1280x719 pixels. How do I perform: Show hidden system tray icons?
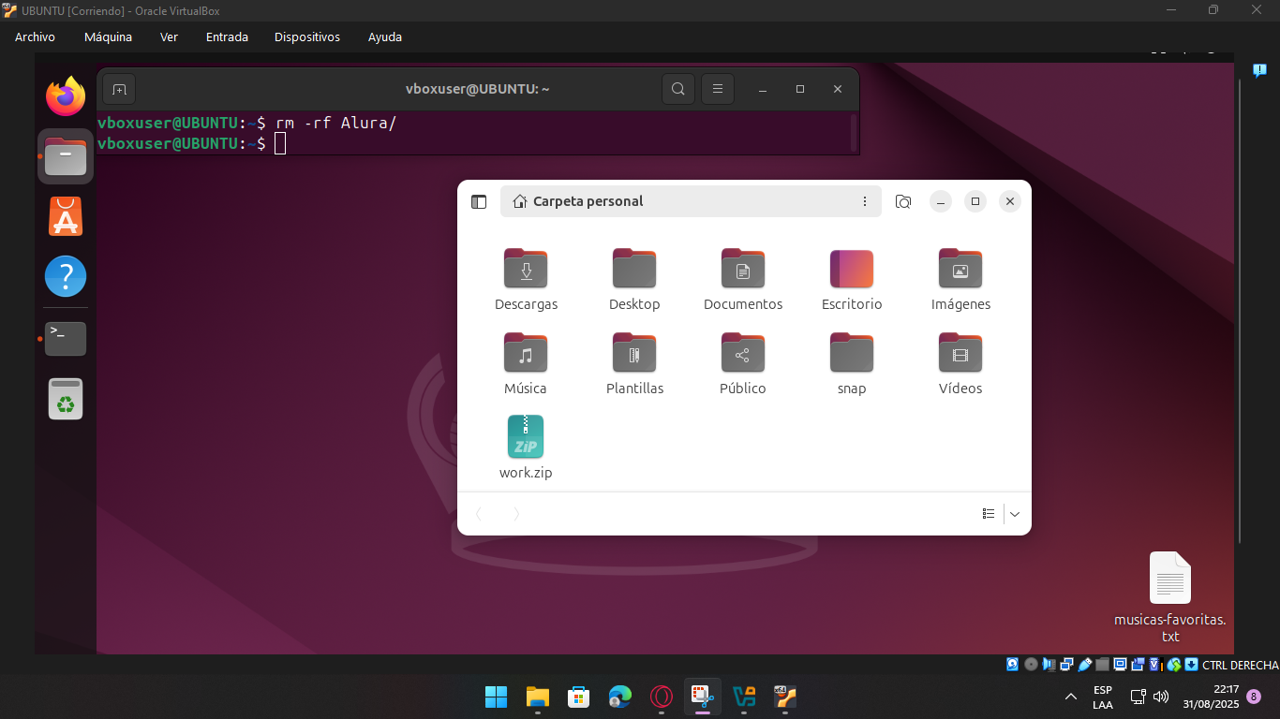(1071, 697)
